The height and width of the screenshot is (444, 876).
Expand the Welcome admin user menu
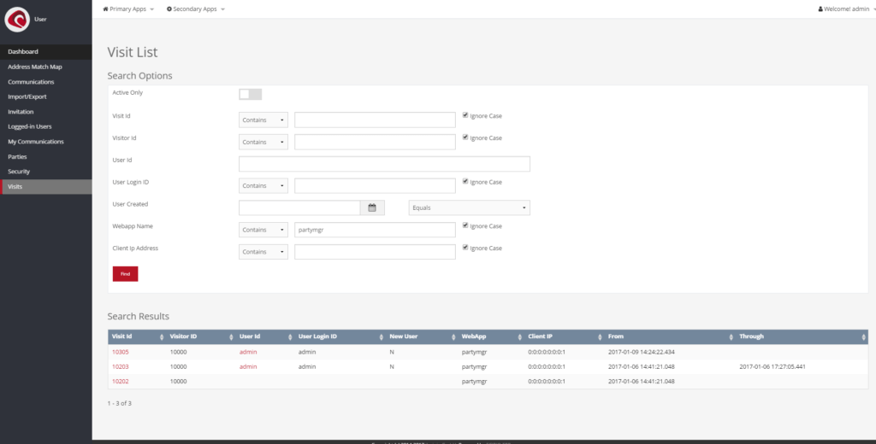[x=845, y=9]
